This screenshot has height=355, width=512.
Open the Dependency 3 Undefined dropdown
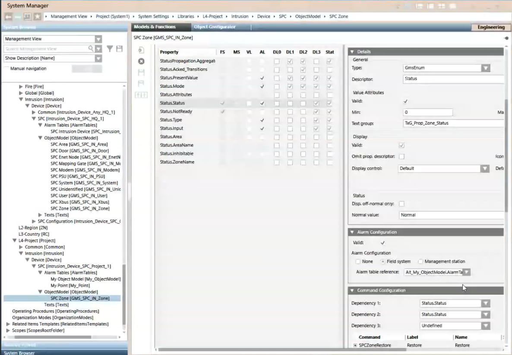[x=485, y=325]
